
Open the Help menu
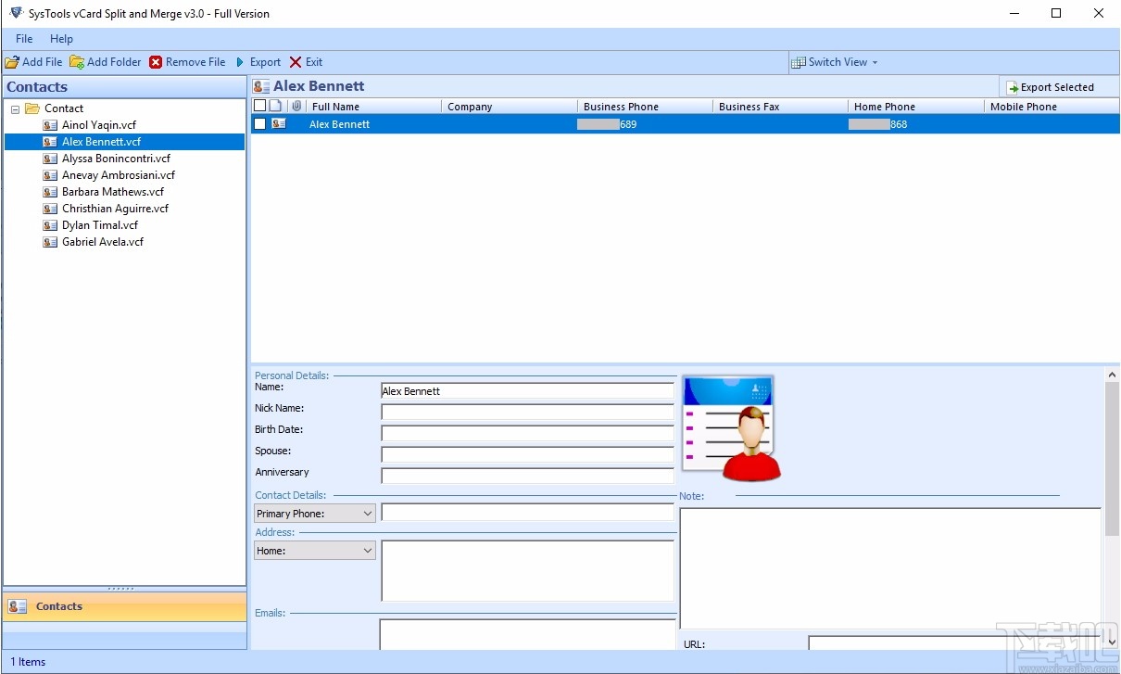point(61,39)
